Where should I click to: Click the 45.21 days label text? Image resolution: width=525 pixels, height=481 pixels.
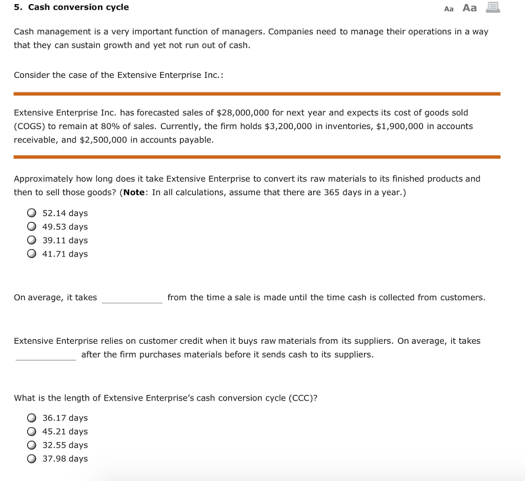[x=65, y=431]
